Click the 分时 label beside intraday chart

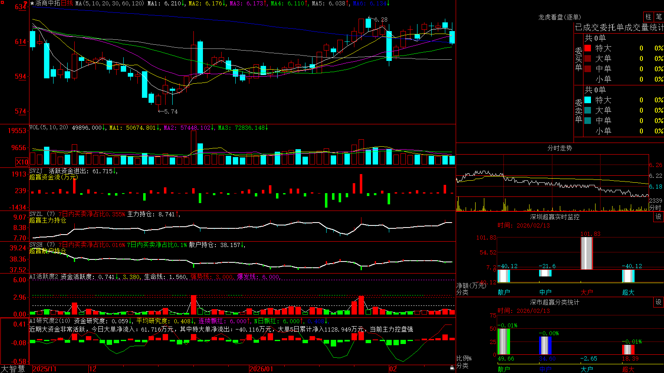[655, 207]
